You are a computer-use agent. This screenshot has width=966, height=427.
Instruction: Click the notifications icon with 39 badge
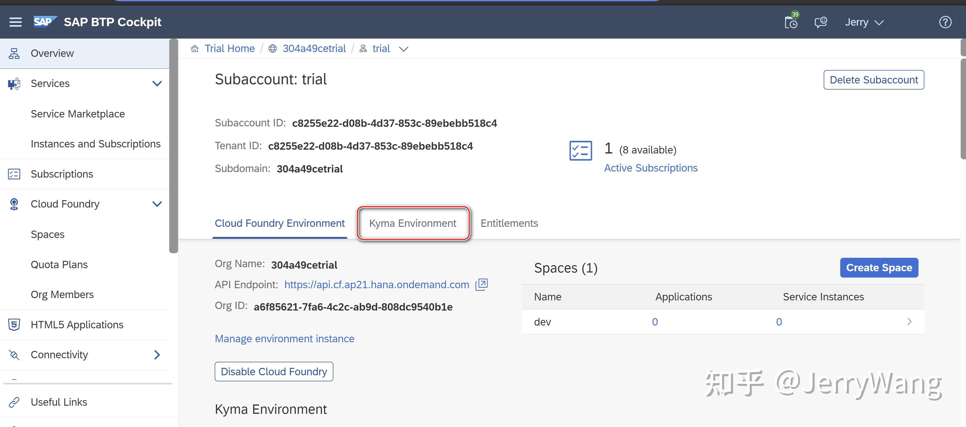coord(791,22)
